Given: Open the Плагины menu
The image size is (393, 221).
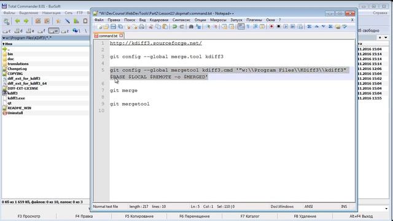Looking at the screenshot, I should coord(254,20).
